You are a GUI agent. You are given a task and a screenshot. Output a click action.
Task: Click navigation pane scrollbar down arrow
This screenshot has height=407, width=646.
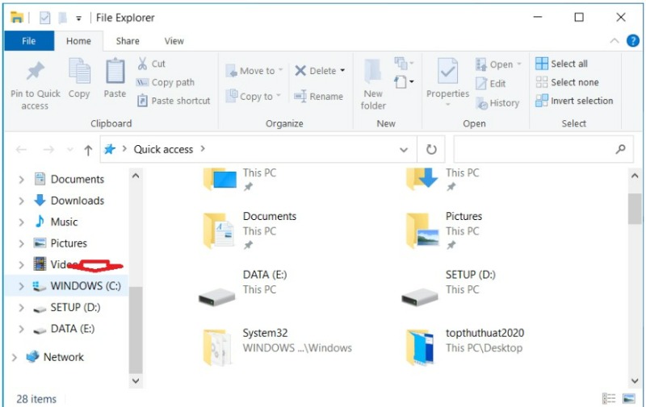(x=136, y=380)
